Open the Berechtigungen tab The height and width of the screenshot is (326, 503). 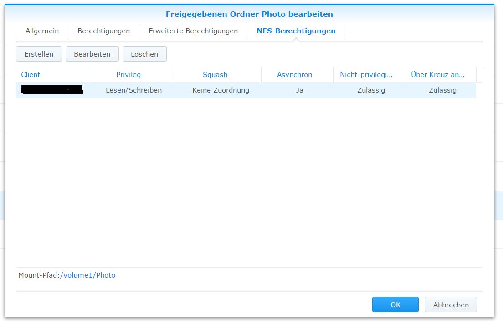pos(103,31)
